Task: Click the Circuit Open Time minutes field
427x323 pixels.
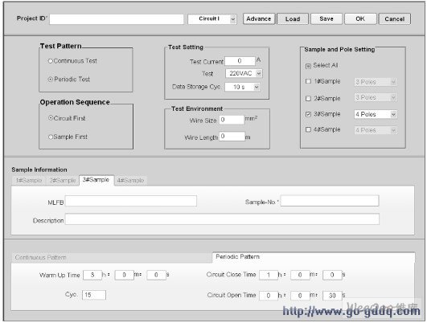Action: pyautogui.click(x=300, y=296)
